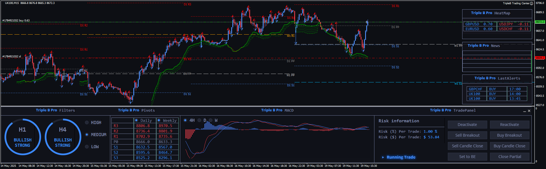Switch MACD timeframe to D
546x169 pixels.
point(199,120)
